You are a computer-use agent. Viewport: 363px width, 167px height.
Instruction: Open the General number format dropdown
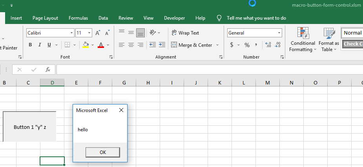click(x=279, y=33)
